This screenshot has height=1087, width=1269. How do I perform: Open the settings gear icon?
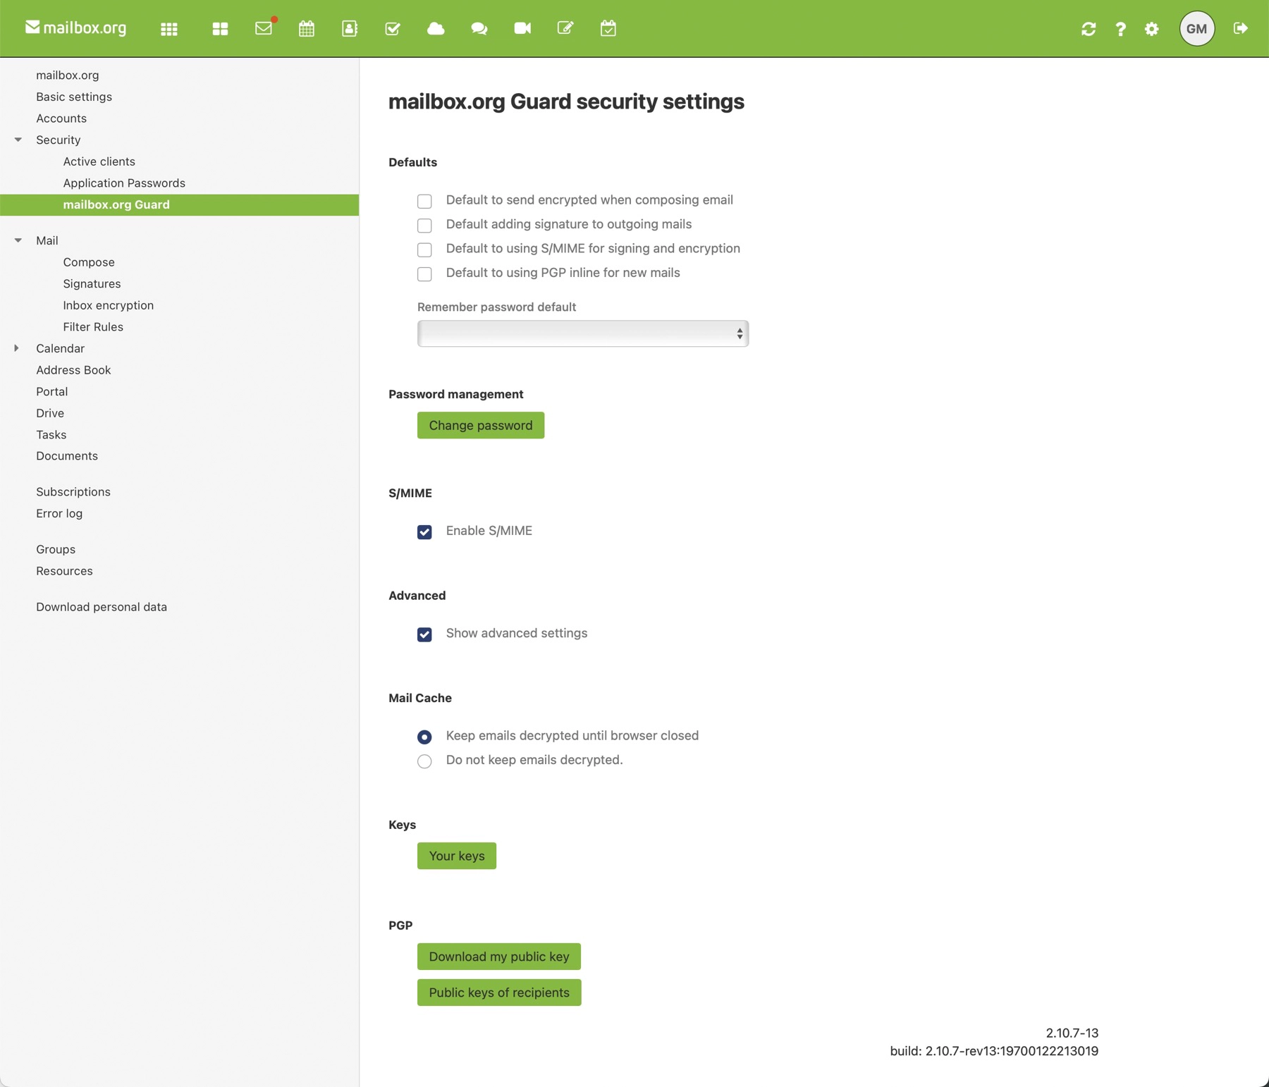pos(1152,29)
